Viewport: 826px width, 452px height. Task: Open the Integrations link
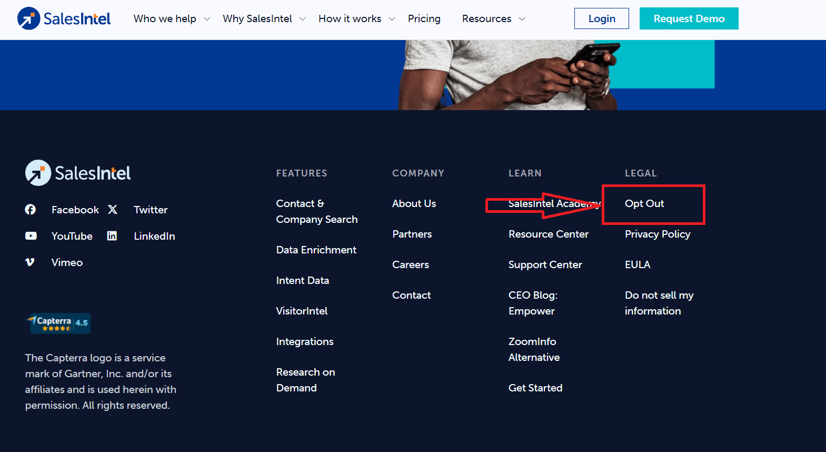click(305, 341)
